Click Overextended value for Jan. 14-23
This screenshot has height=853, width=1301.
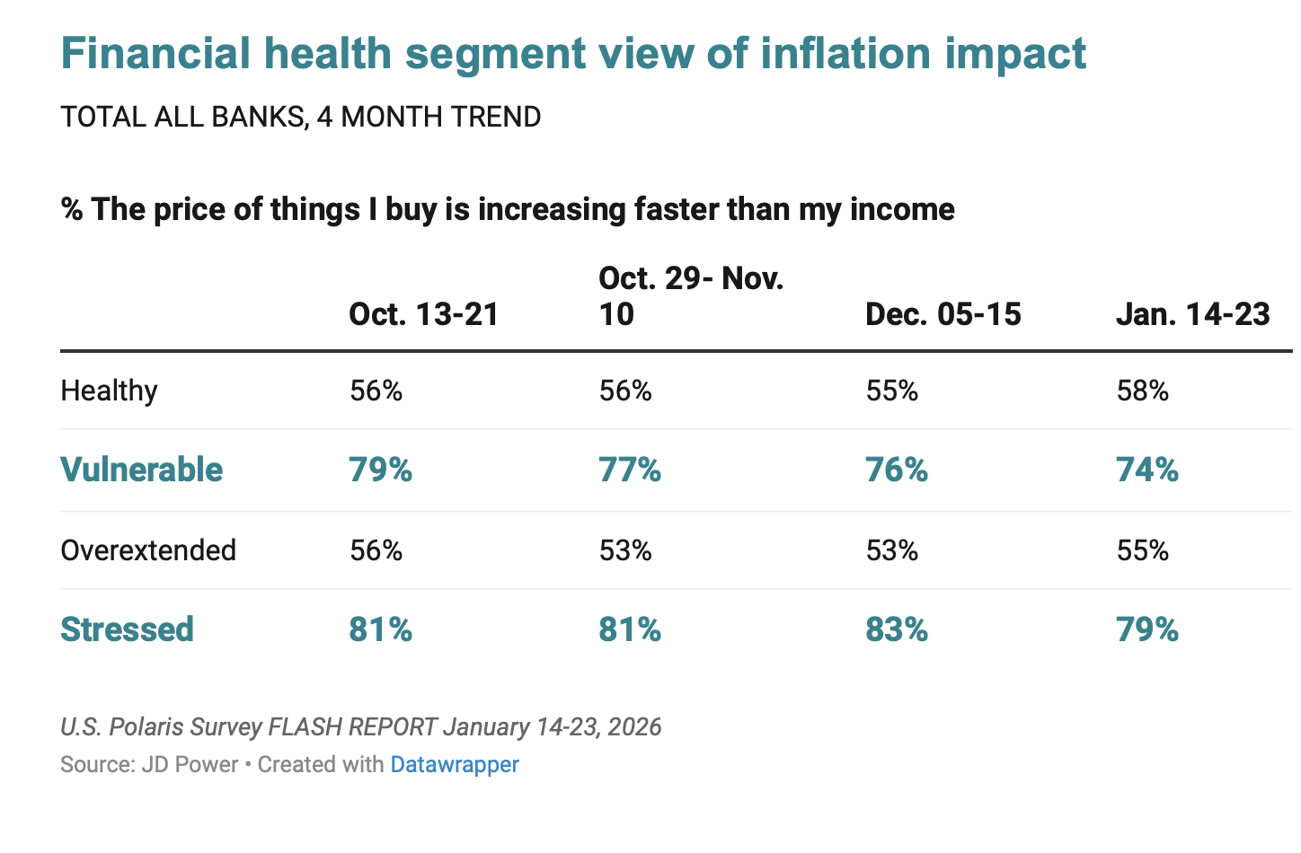click(1142, 550)
